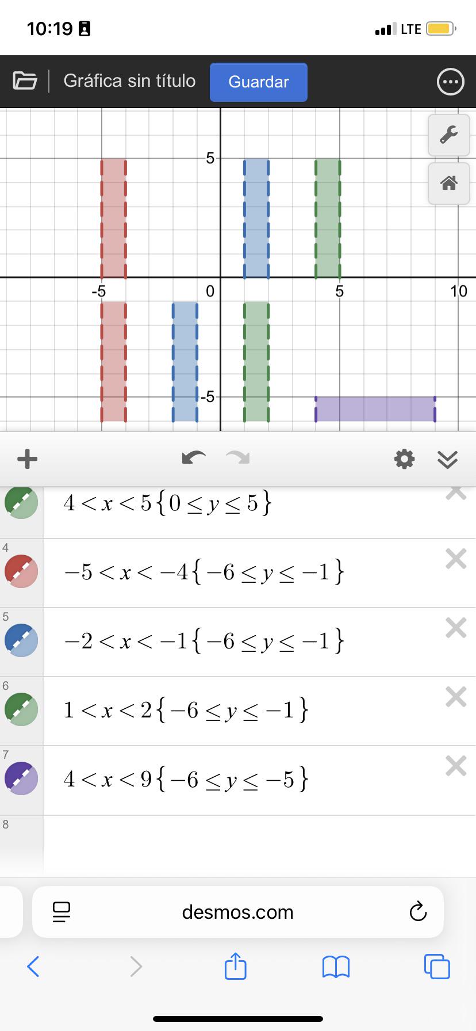Viewport: 476px width, 1031px height.
Task: Toggle visibility of blue expression 5
Action: click(21, 641)
